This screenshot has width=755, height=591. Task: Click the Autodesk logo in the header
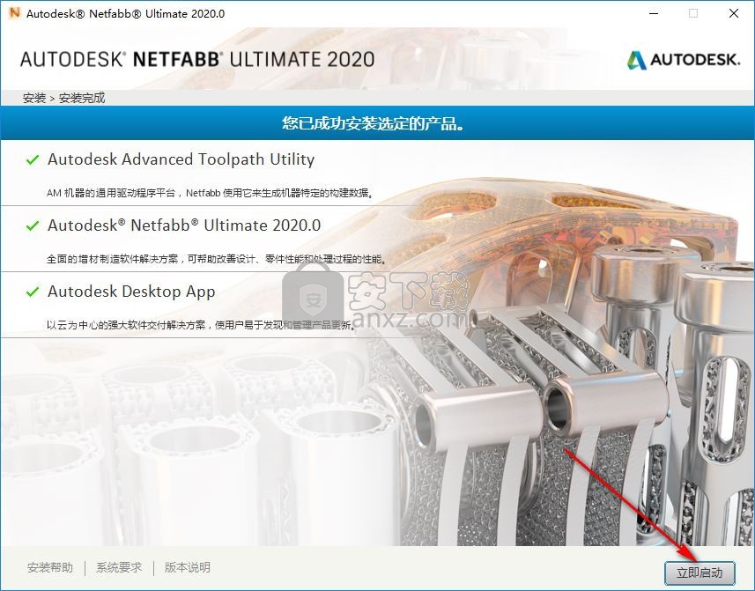click(684, 60)
